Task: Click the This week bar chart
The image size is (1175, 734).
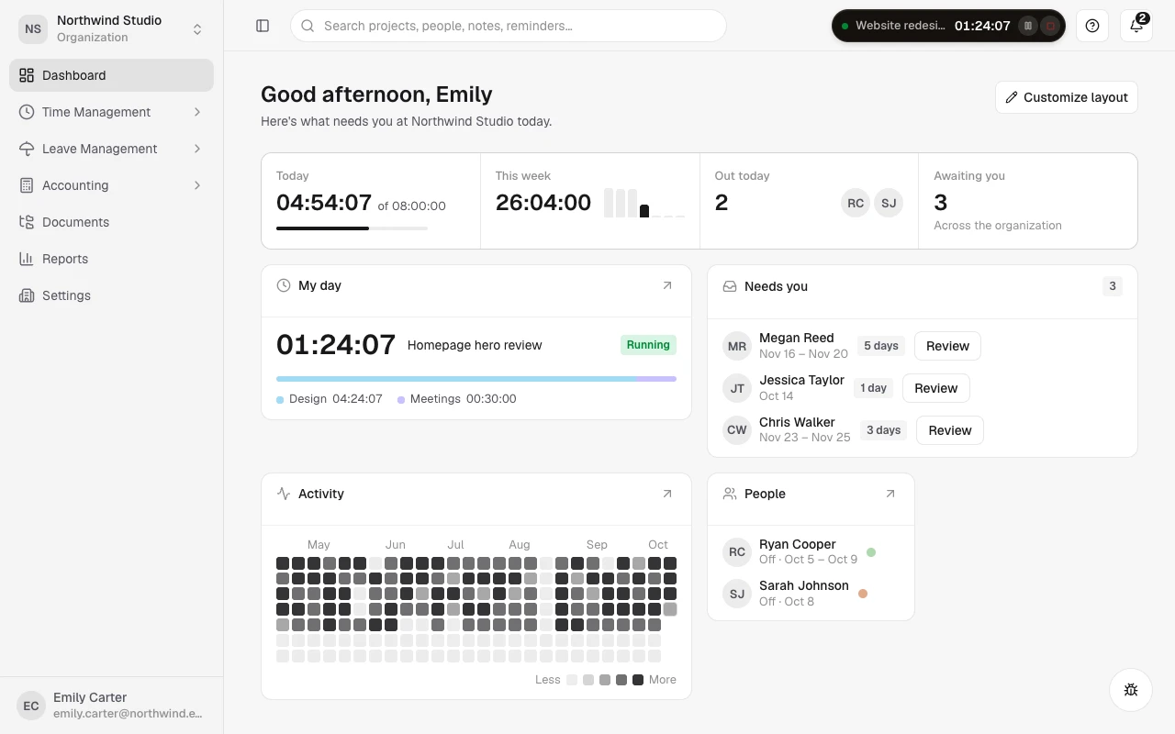Action: [x=644, y=203]
